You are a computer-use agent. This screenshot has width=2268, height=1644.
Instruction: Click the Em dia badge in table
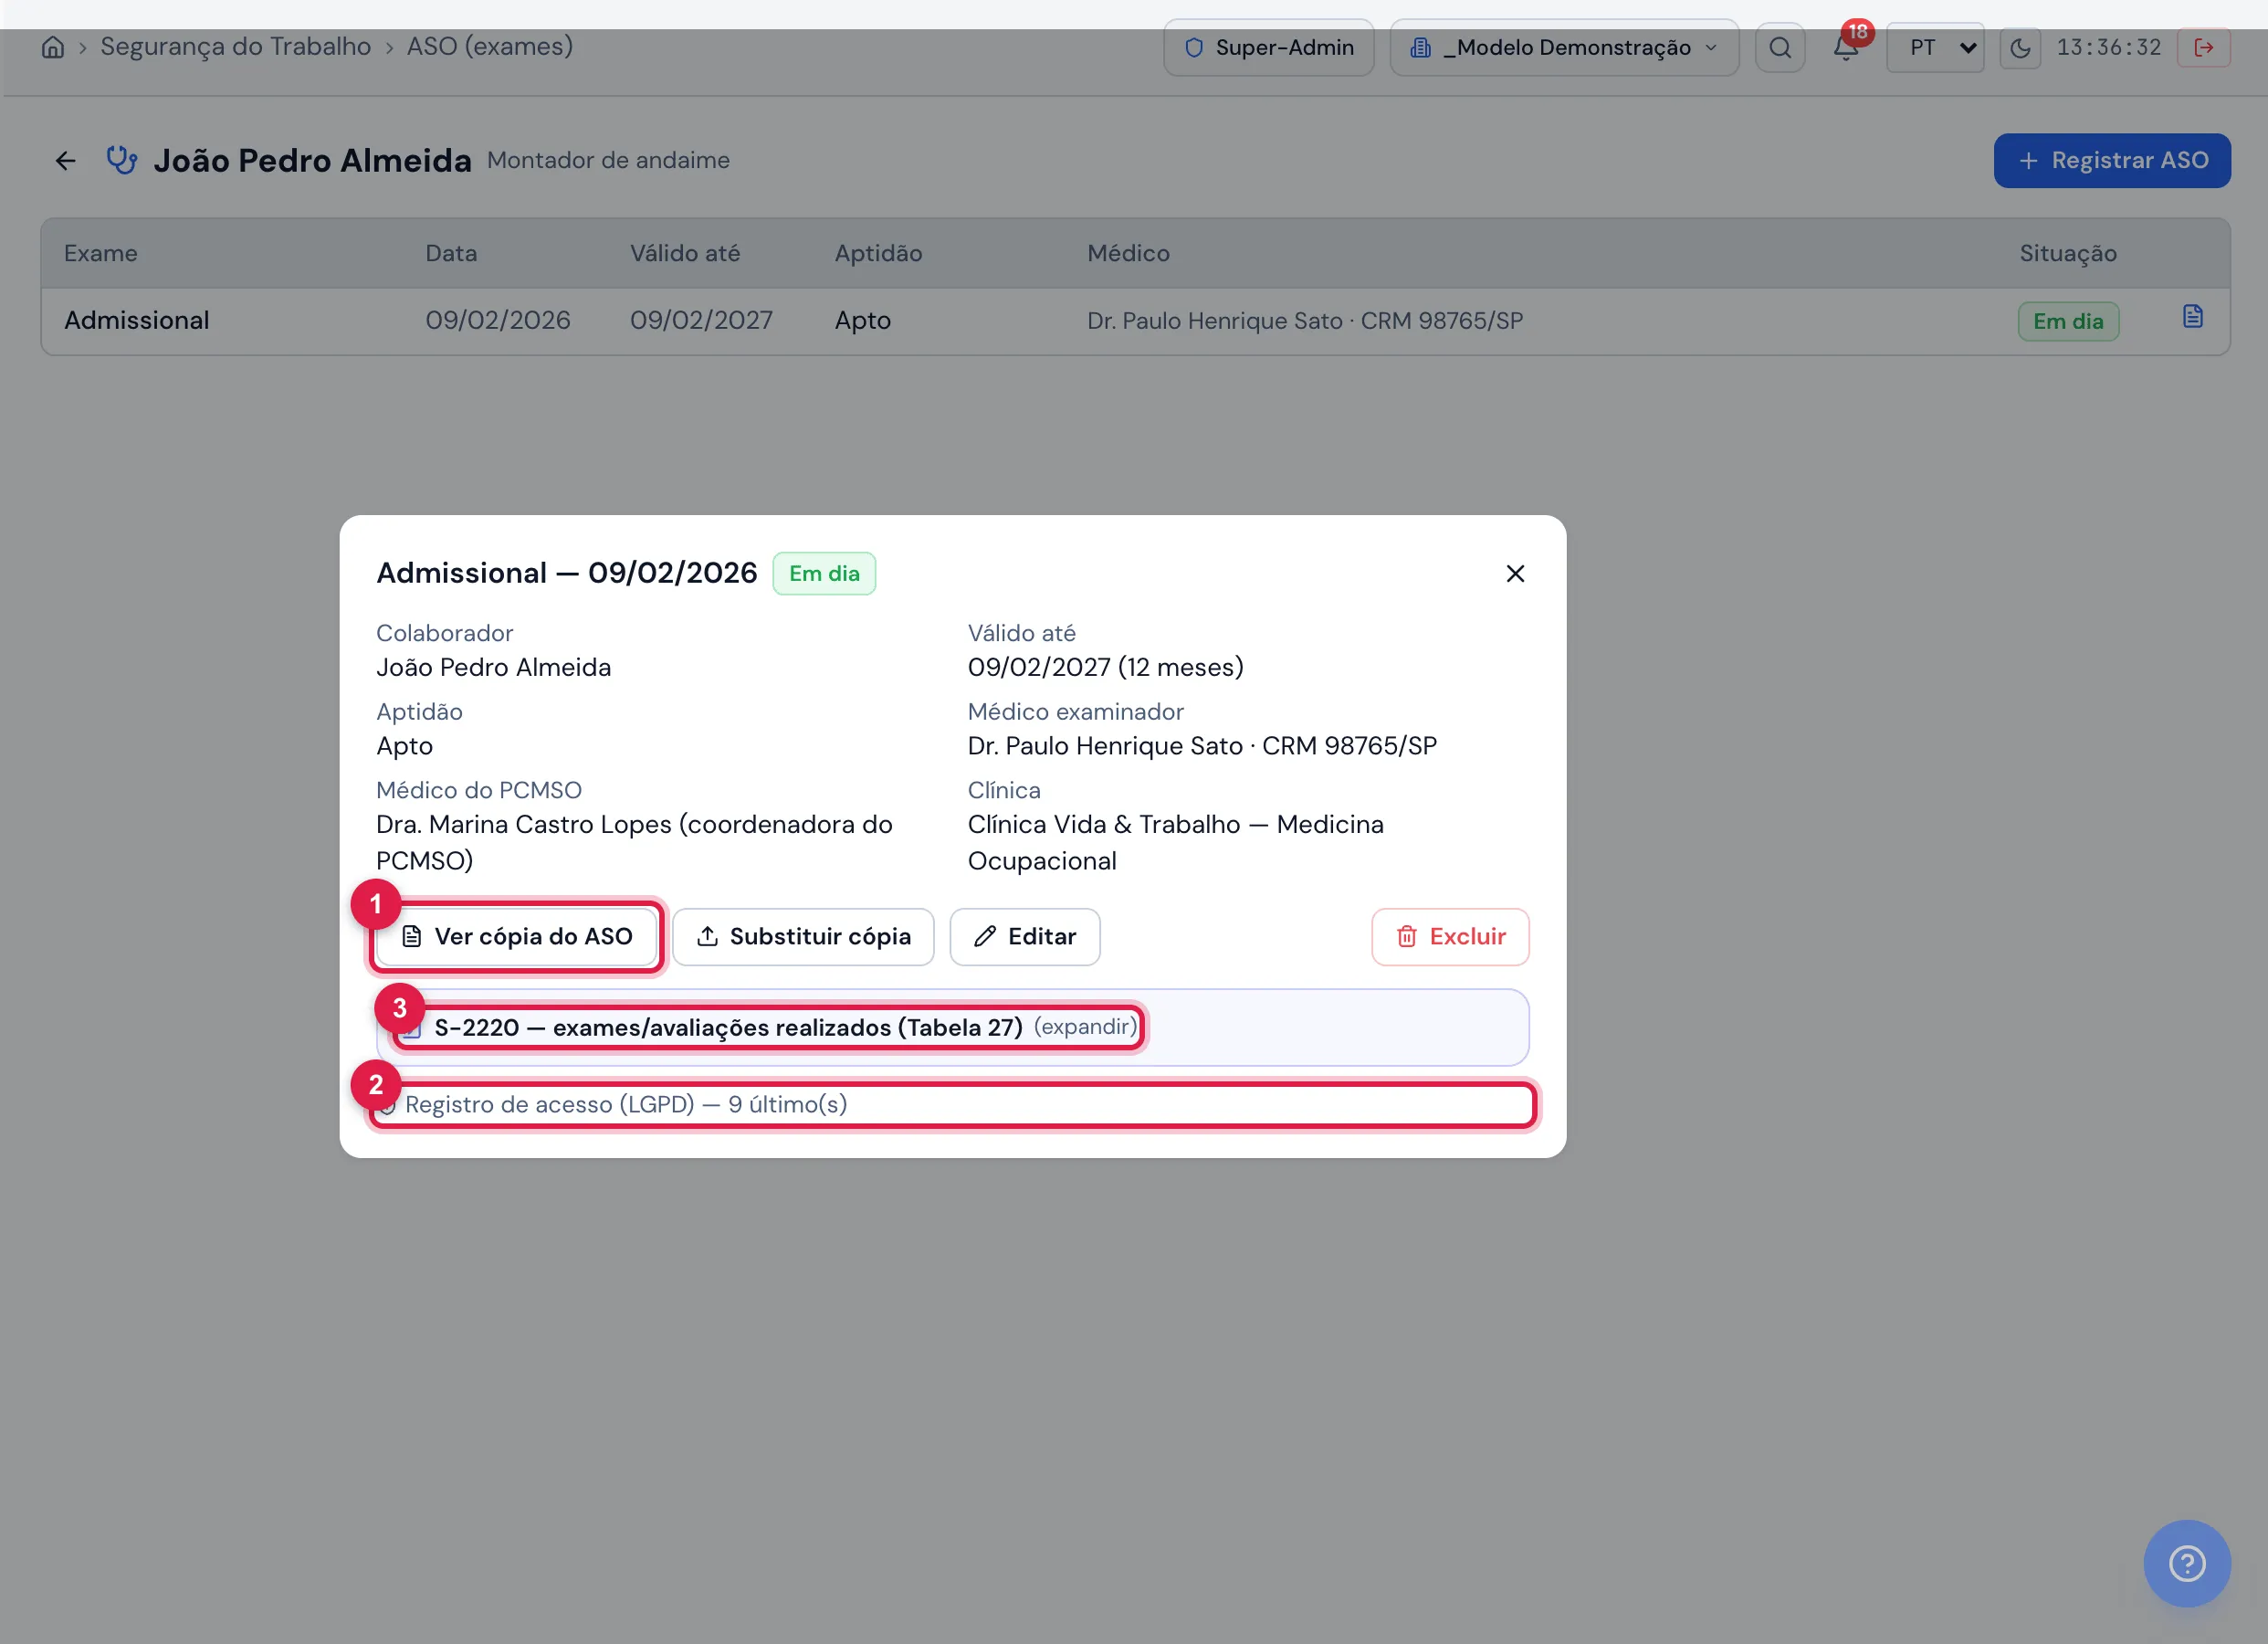click(x=2068, y=321)
